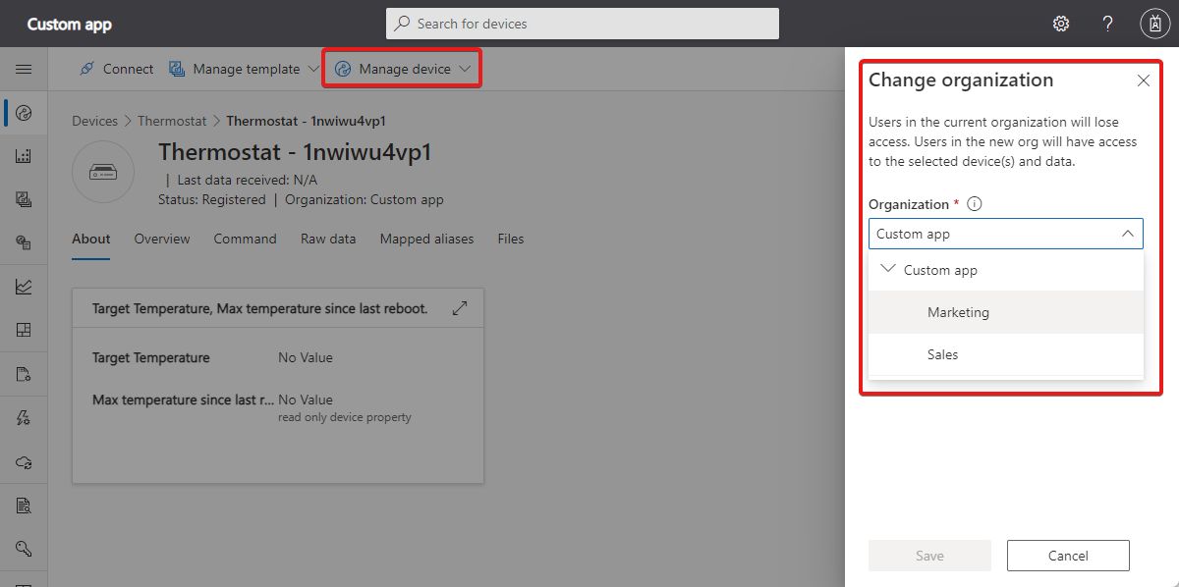Click the Thermostat device image icon
Image resolution: width=1179 pixels, height=587 pixels.
[103, 173]
